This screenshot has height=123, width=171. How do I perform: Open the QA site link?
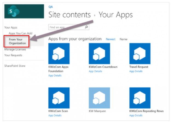point(51,7)
